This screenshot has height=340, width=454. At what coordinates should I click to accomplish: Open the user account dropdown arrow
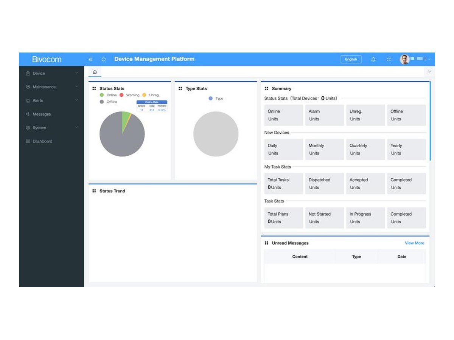429,59
